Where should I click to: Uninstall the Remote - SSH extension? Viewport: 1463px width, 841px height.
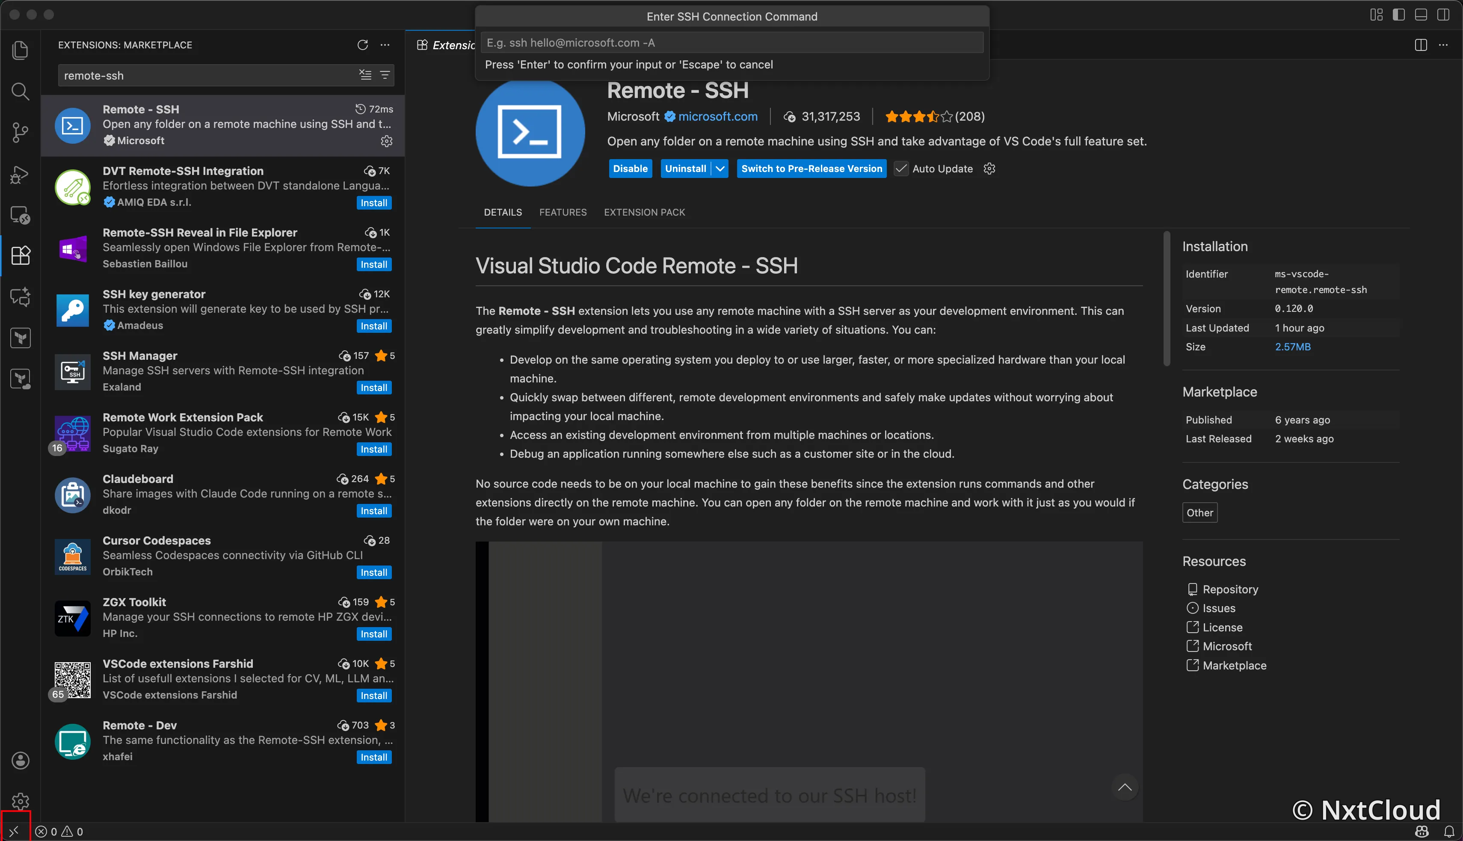[686, 169]
